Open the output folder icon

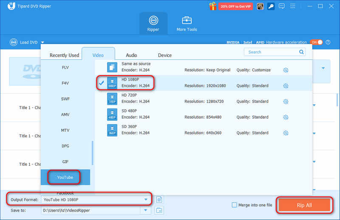point(159,210)
